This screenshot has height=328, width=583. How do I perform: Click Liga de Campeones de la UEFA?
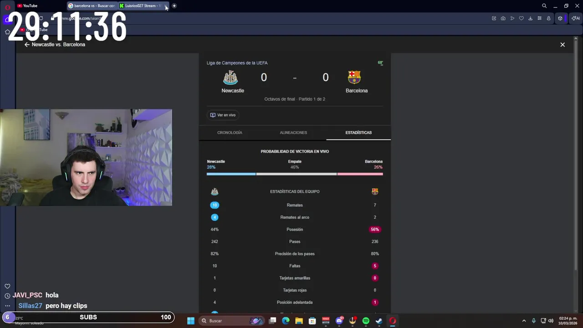click(x=237, y=63)
